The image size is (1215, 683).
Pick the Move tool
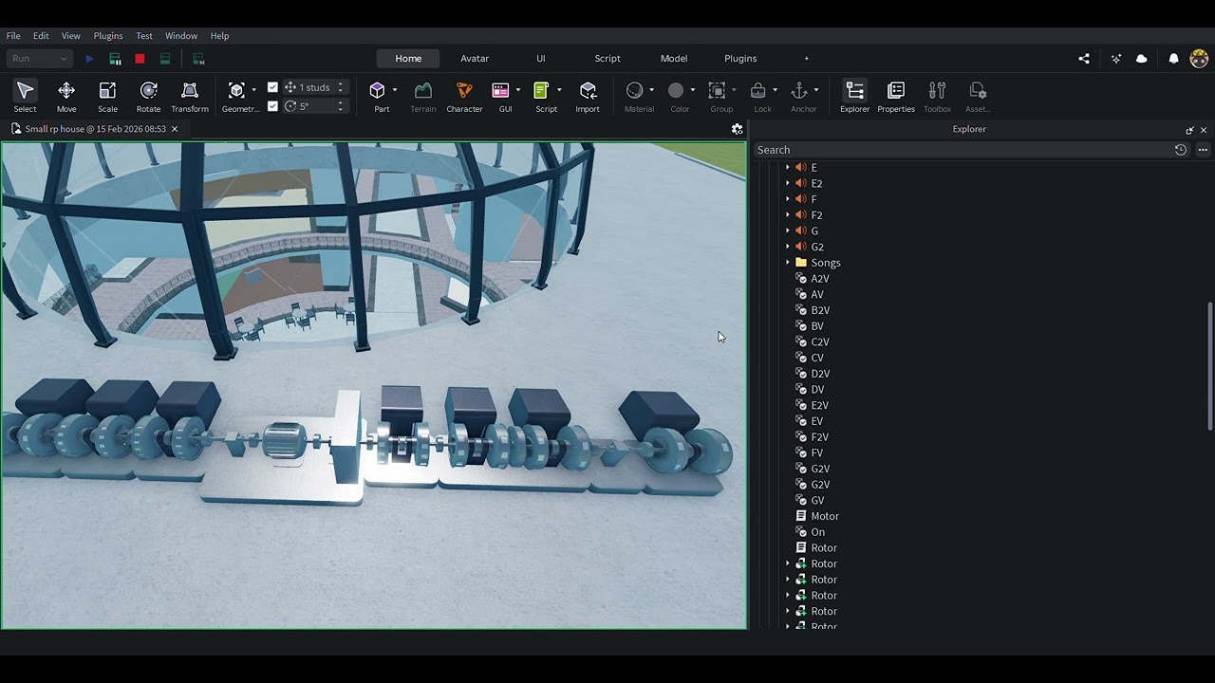[x=66, y=96]
